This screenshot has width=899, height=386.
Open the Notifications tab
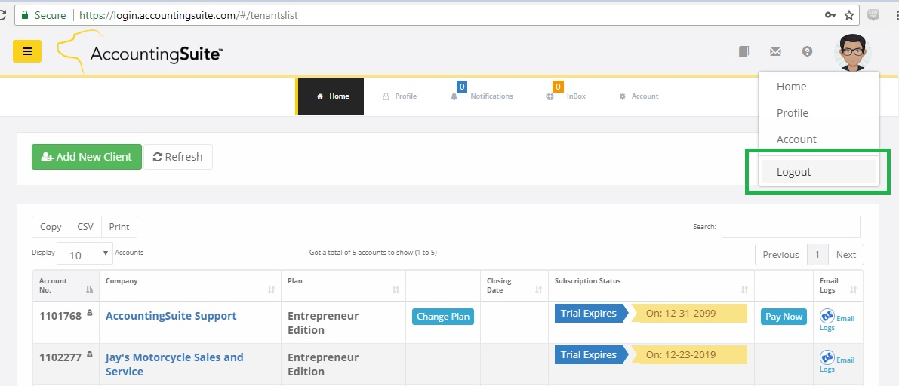[x=482, y=96]
